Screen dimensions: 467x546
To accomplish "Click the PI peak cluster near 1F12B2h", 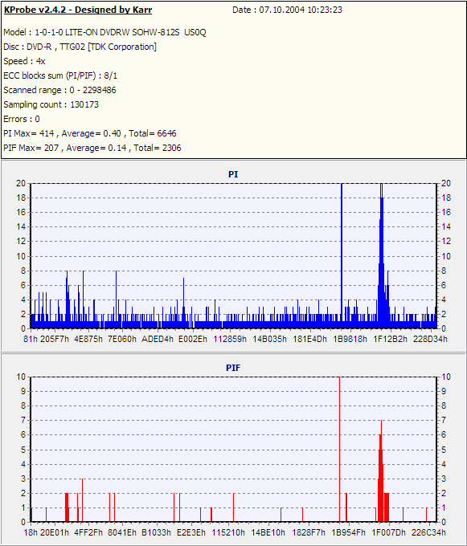I will coord(383,255).
